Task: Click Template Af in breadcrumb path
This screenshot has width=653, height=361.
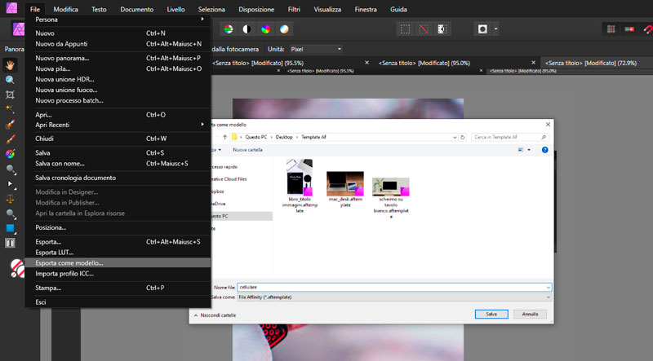Action: pyautogui.click(x=313, y=137)
